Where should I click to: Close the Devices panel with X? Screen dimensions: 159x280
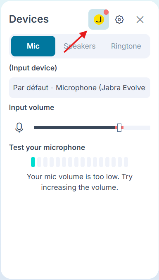pos(140,19)
